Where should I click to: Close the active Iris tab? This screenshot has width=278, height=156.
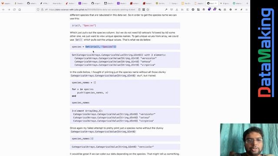pos(216,3)
